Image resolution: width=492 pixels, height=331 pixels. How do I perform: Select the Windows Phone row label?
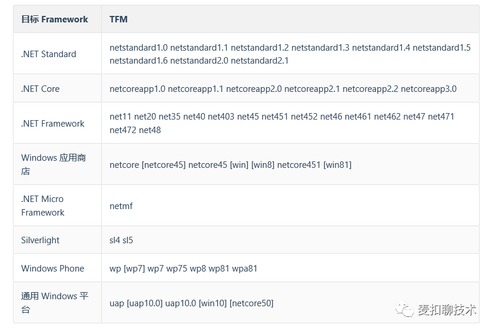(53, 269)
